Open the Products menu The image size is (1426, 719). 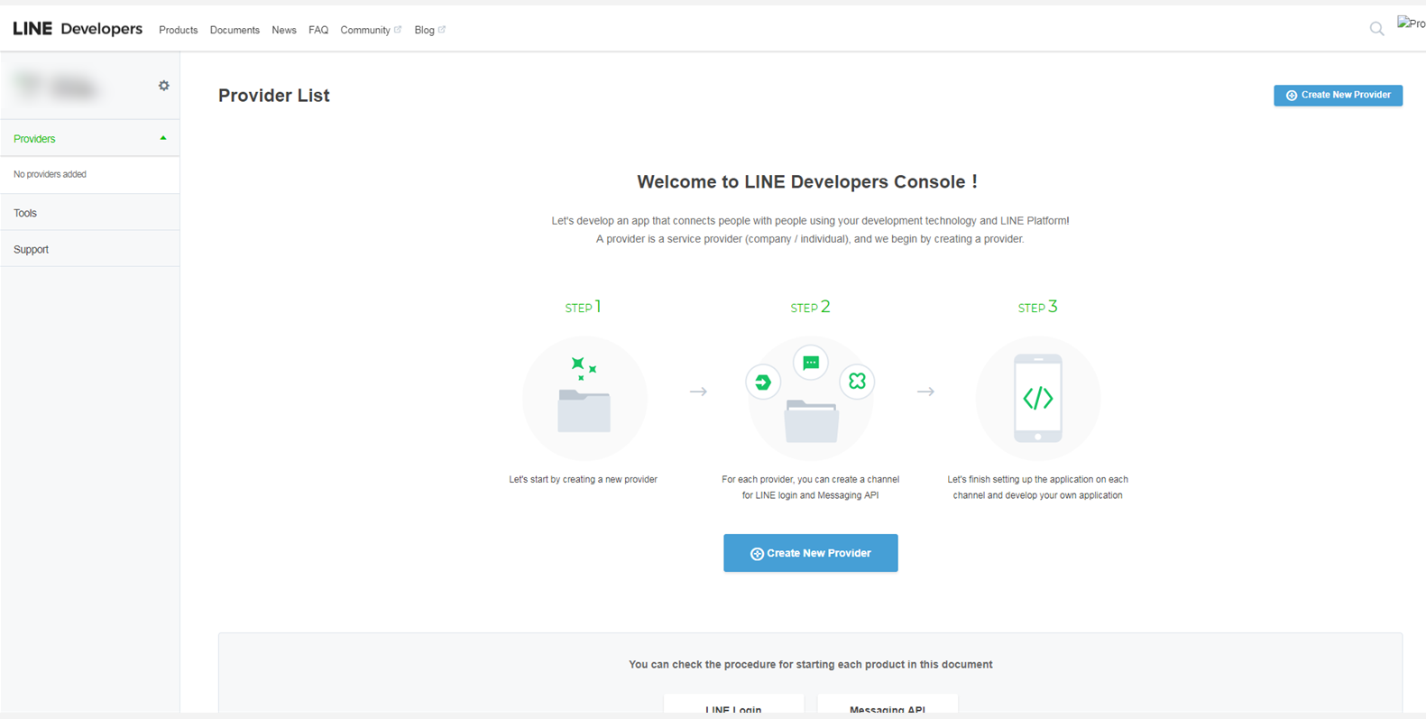click(x=178, y=30)
